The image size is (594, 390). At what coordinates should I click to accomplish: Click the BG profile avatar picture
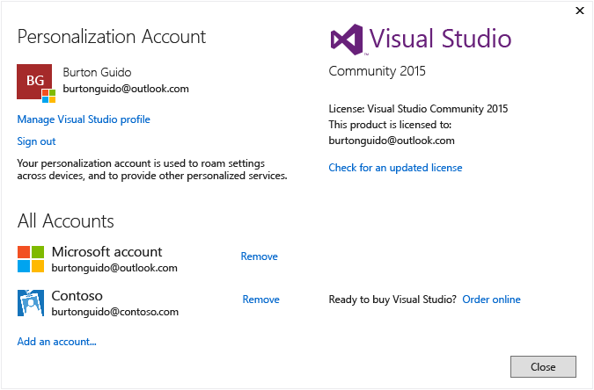[x=33, y=80]
